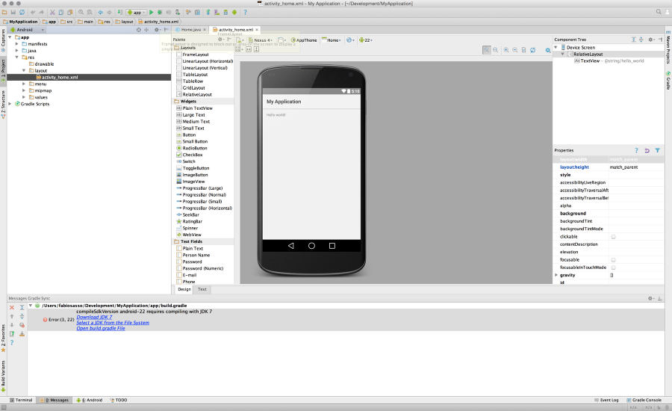Click the Export icon in Messages panel

[x=12, y=334]
